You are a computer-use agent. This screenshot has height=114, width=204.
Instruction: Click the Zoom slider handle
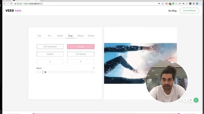[43, 72]
